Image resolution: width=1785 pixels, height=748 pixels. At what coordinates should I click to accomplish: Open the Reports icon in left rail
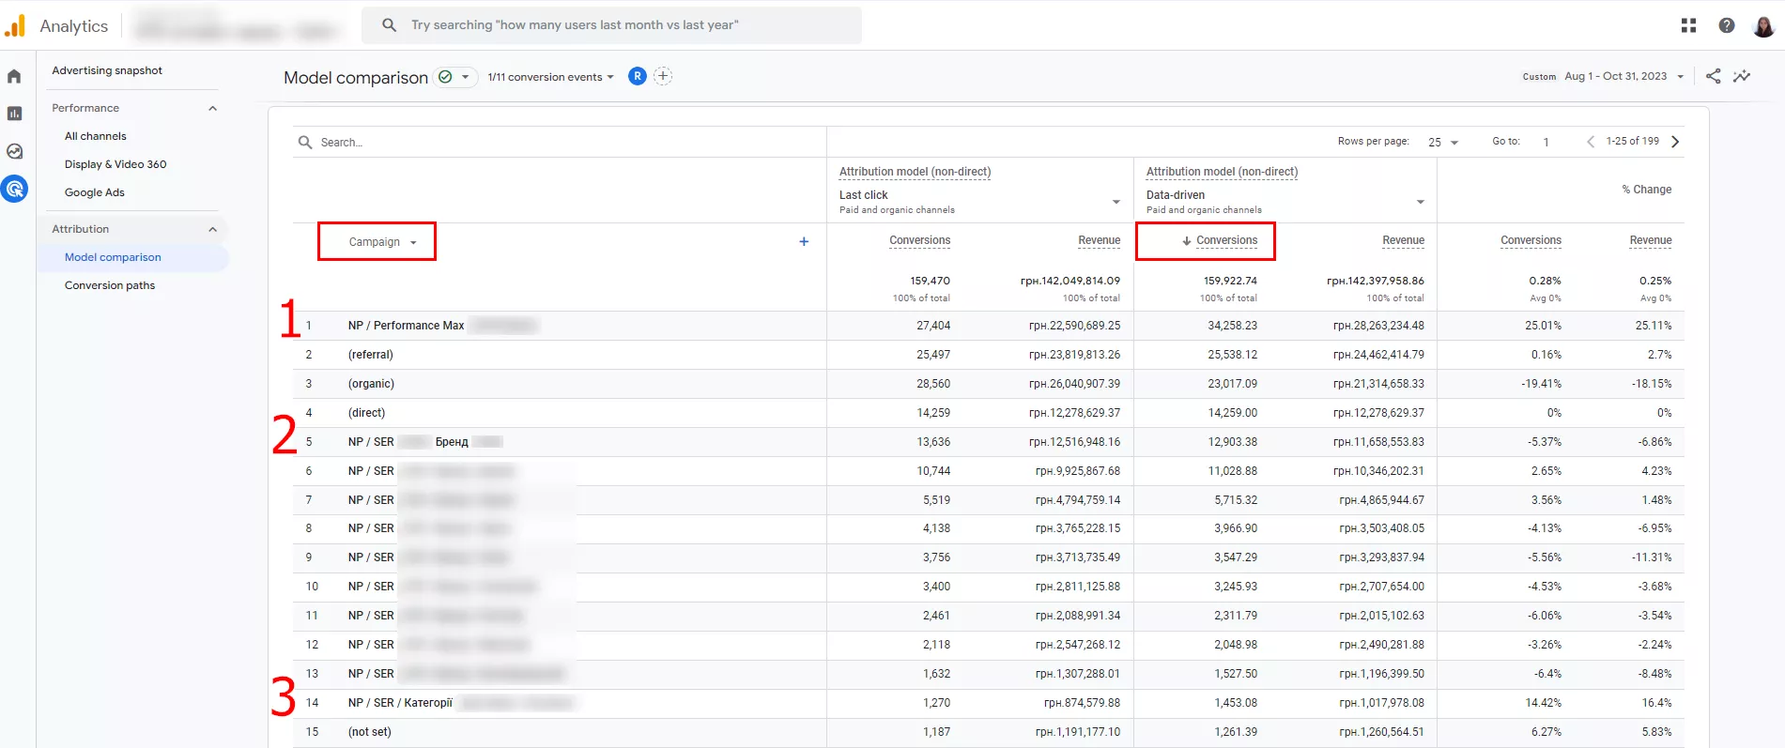coord(14,114)
